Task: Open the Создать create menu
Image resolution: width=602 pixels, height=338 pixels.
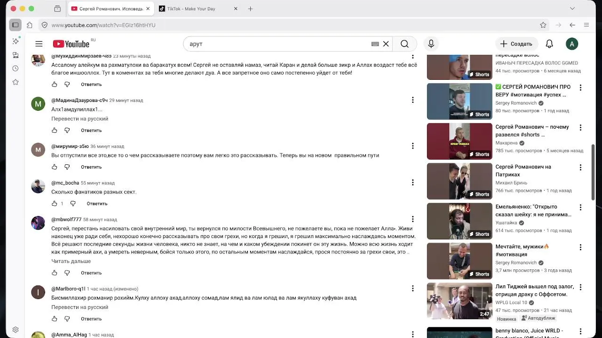Action: [516, 44]
